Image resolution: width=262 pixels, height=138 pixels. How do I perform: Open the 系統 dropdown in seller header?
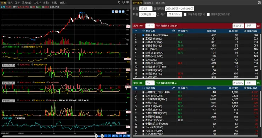tap(250, 83)
